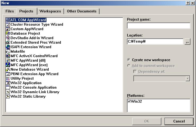196x127 pixels.
Task: Click the ATL COM AppWizard icon
Action: point(8,20)
